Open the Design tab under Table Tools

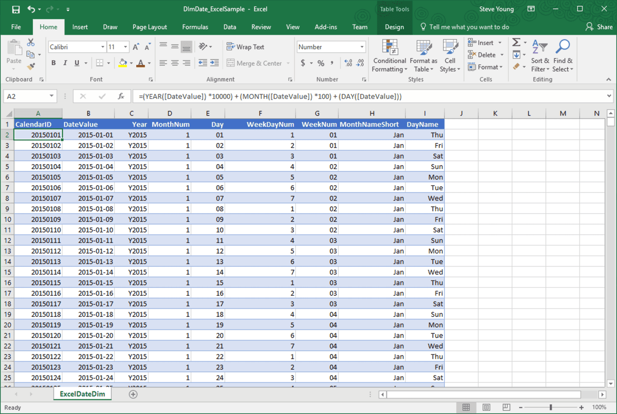pyautogui.click(x=394, y=26)
